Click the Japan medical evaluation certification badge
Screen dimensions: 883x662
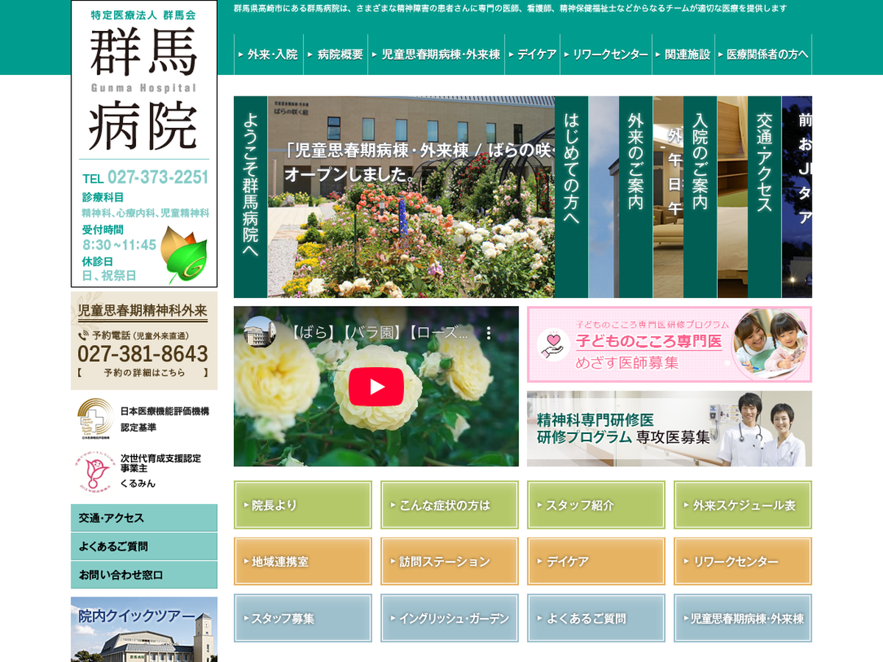pyautogui.click(x=95, y=419)
